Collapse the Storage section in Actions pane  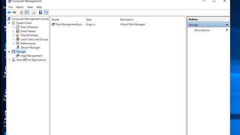coord(227,25)
